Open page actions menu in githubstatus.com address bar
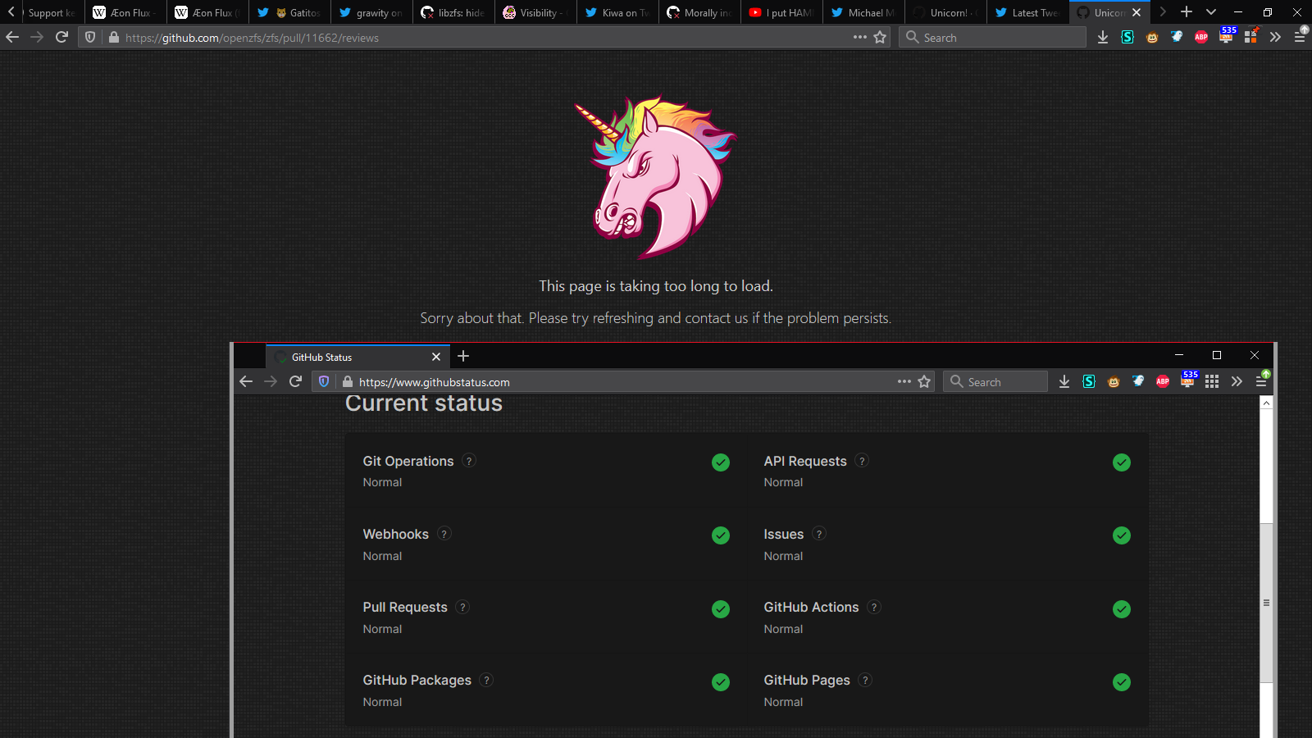Screen dimensions: 1312x738 coord(904,381)
